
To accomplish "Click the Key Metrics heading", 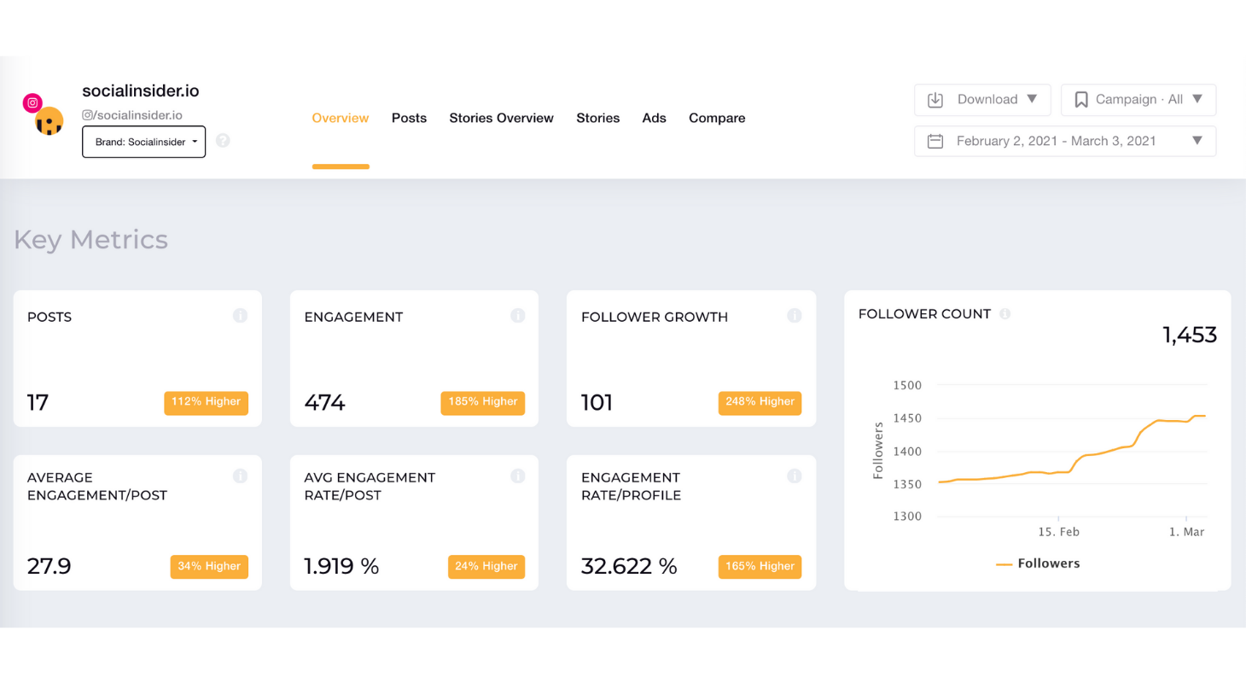I will [x=90, y=240].
